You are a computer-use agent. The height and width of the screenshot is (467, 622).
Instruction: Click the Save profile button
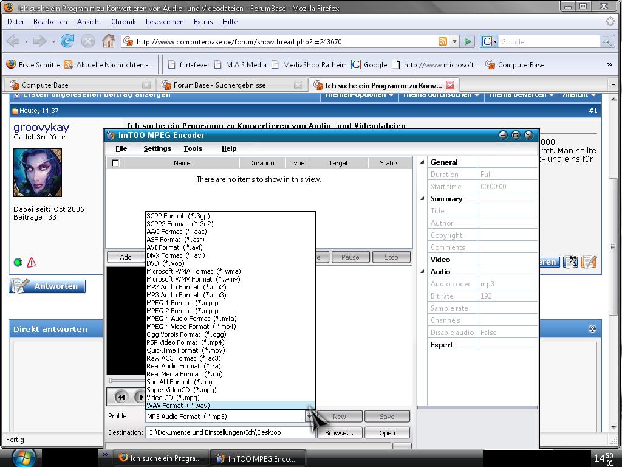click(387, 417)
